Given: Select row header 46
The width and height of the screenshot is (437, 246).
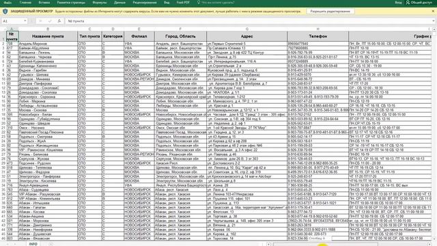Looking at the screenshot, I should pyautogui.click(x=3, y=238).
